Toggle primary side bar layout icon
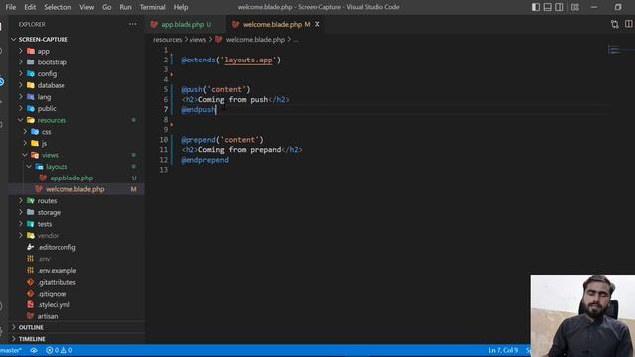This screenshot has height=357, width=635. 536,7
